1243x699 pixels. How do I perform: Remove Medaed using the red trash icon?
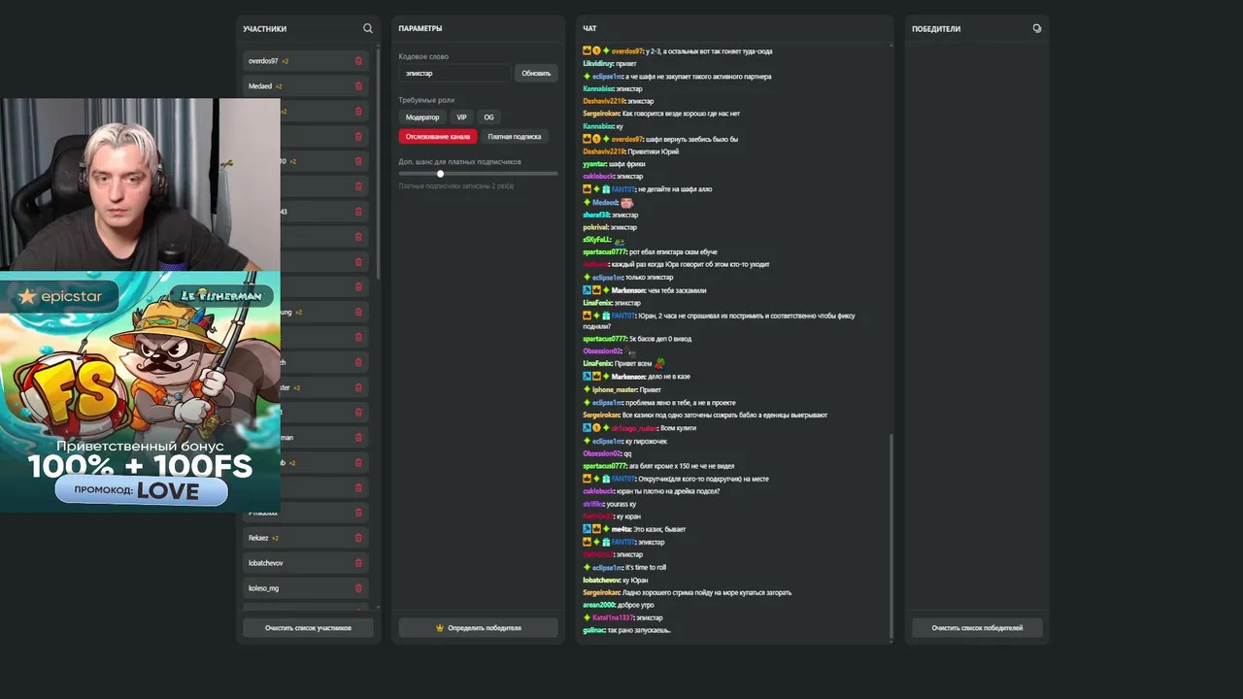[358, 86]
